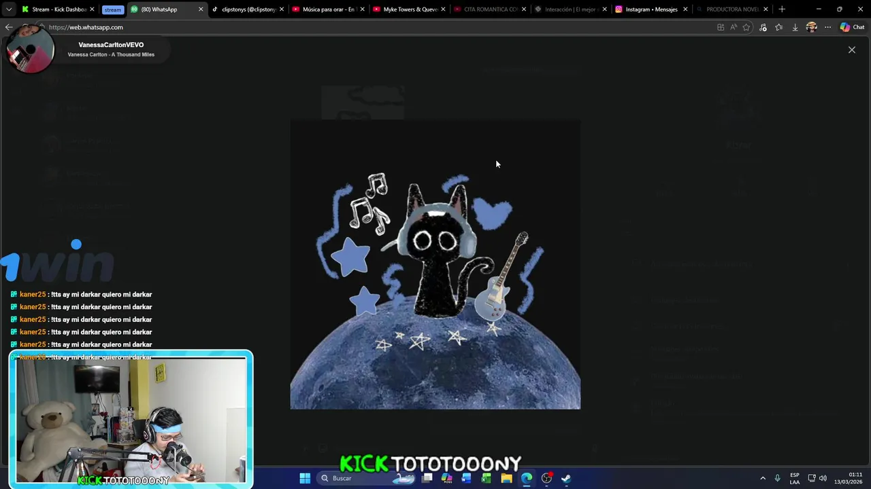Show hidden system tray icons
Image resolution: width=871 pixels, height=489 pixels.
(x=763, y=478)
